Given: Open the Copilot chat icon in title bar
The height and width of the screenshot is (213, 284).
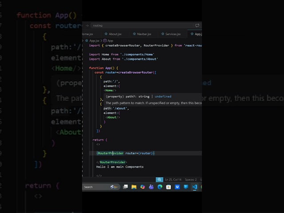Looking at the screenshot, I should pyautogui.click(x=197, y=26).
